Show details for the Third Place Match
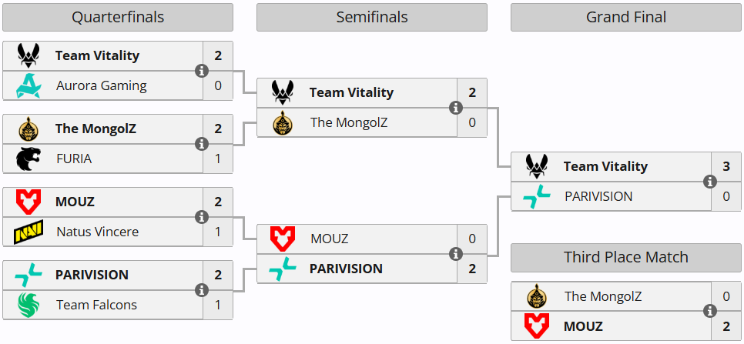 coord(710,312)
